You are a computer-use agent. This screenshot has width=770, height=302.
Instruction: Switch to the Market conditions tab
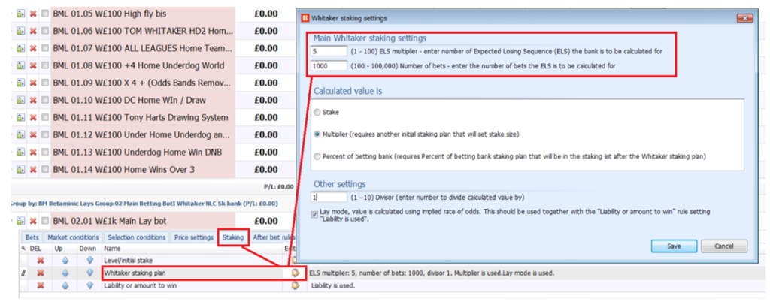click(73, 237)
